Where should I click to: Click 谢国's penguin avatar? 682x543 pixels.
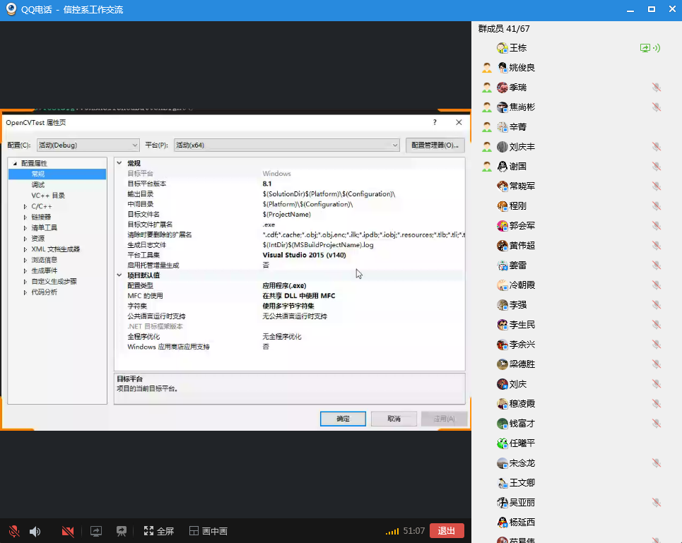502,167
